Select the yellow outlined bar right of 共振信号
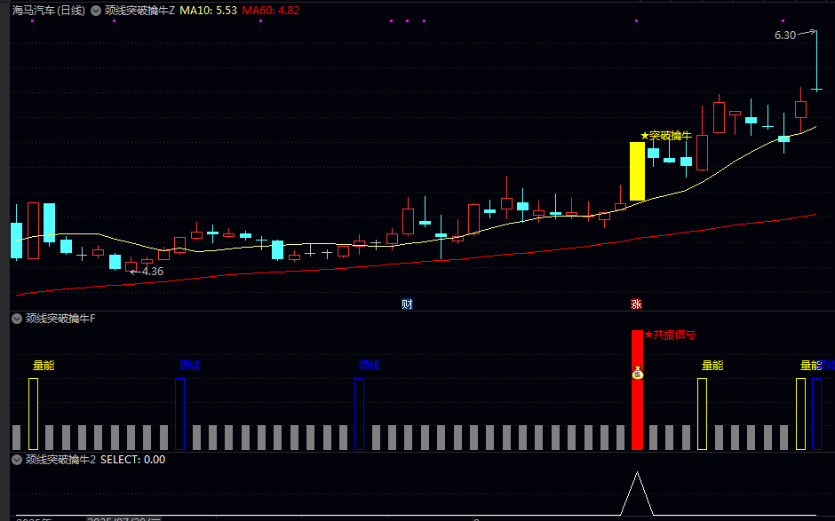835x521 pixels. pyautogui.click(x=703, y=414)
